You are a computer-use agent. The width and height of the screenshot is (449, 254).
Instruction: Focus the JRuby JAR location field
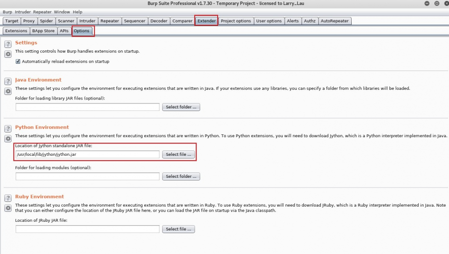tap(88, 229)
